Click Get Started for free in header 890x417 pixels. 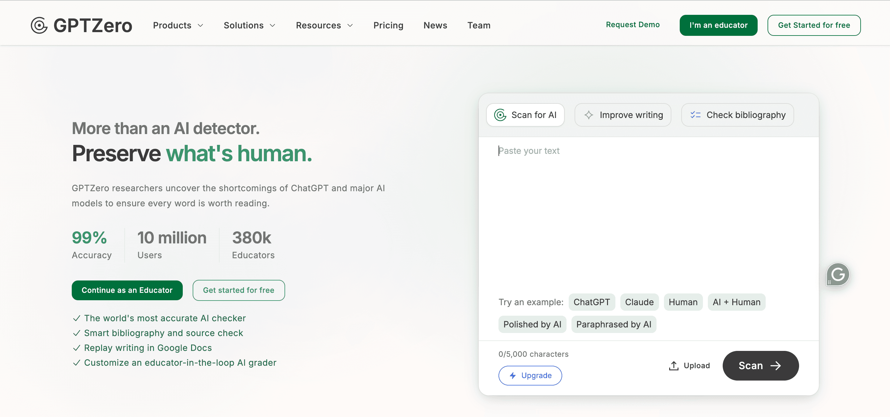(x=814, y=25)
